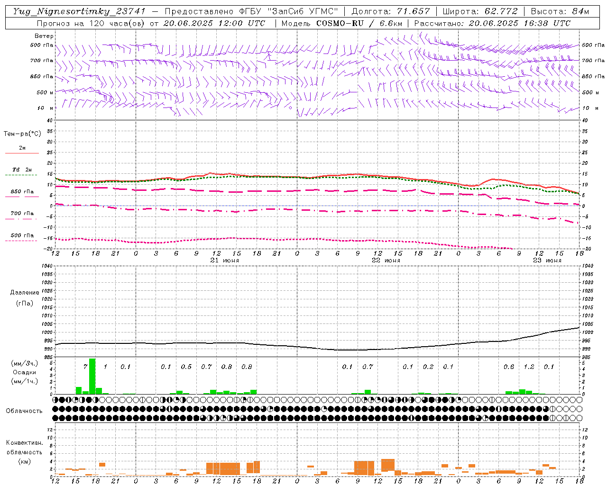Click the 'Высота: 84м' value
The height and width of the screenshot is (485, 607).
point(560,11)
